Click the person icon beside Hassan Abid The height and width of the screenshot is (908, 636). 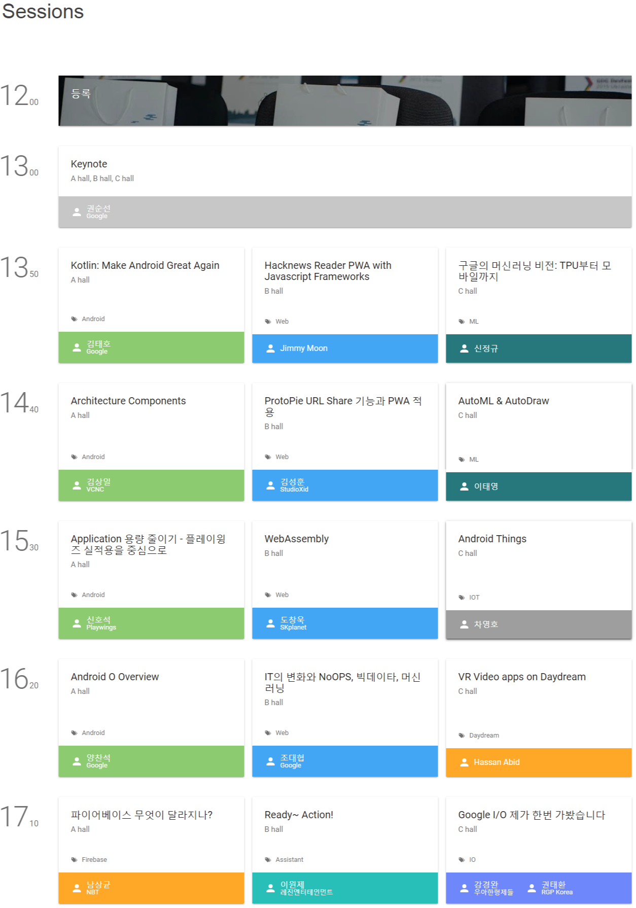coord(464,762)
